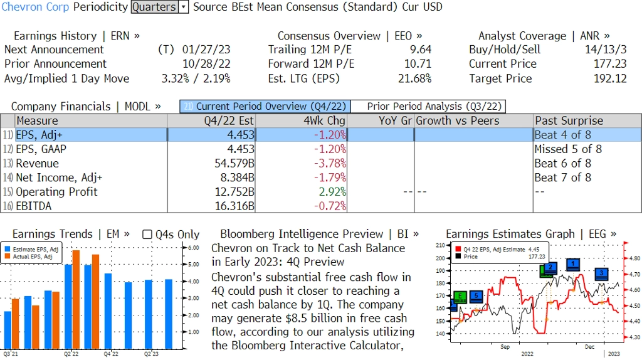This screenshot has width=642, height=360.
Task: Click the Quarters periodicity field
Action: pyautogui.click(x=155, y=7)
